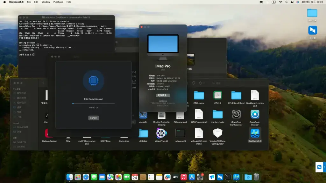
Task: Open Spotlight search in the menu bar
Action: click(287, 2)
